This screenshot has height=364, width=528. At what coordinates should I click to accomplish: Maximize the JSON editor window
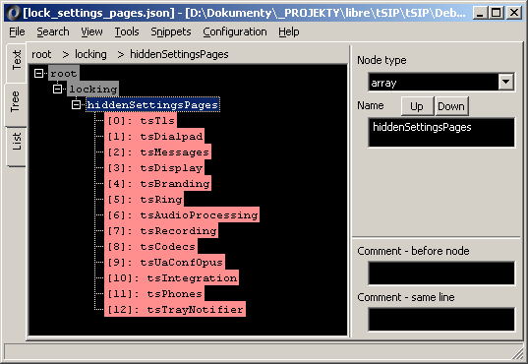[x=496, y=13]
